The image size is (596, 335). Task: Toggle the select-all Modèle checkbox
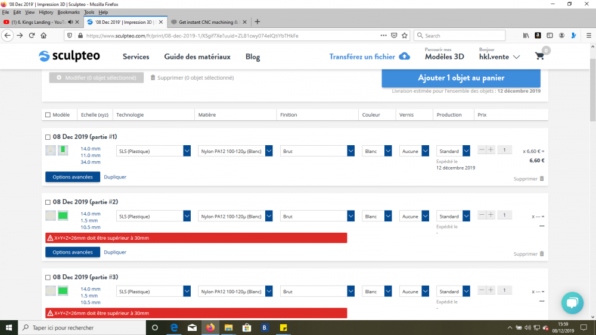tap(48, 115)
